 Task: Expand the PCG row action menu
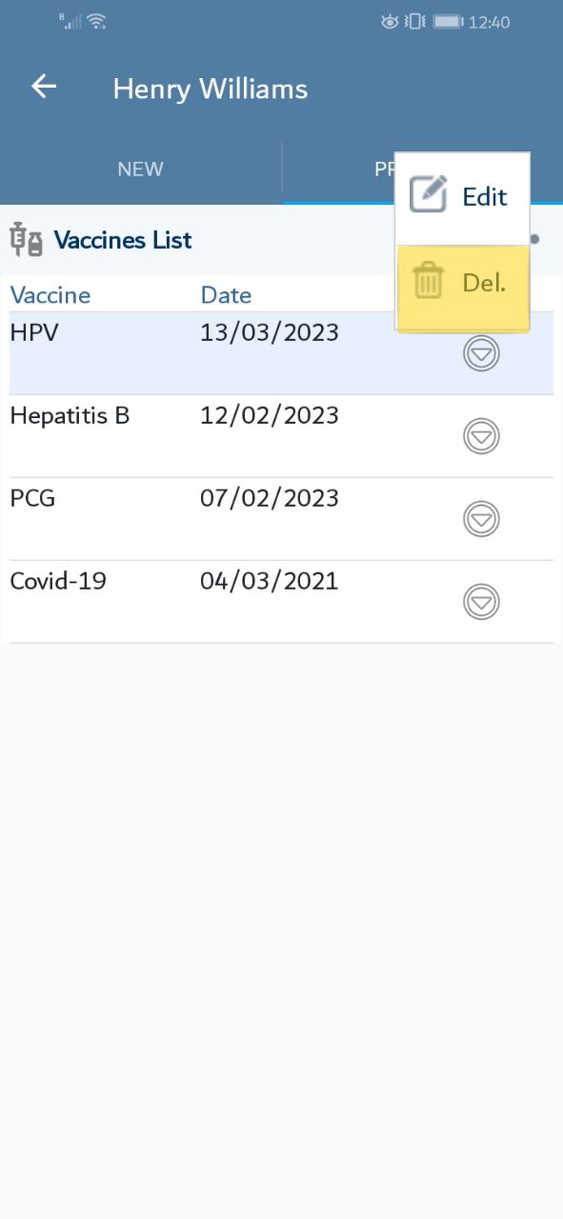pyautogui.click(x=481, y=519)
